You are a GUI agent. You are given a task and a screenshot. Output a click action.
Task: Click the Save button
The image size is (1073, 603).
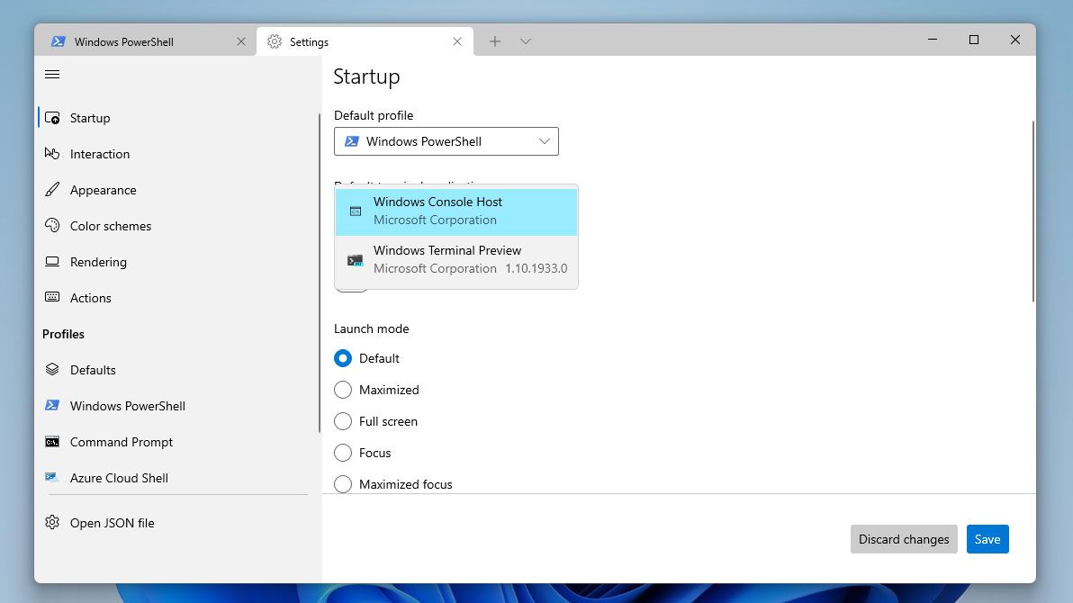click(x=987, y=539)
